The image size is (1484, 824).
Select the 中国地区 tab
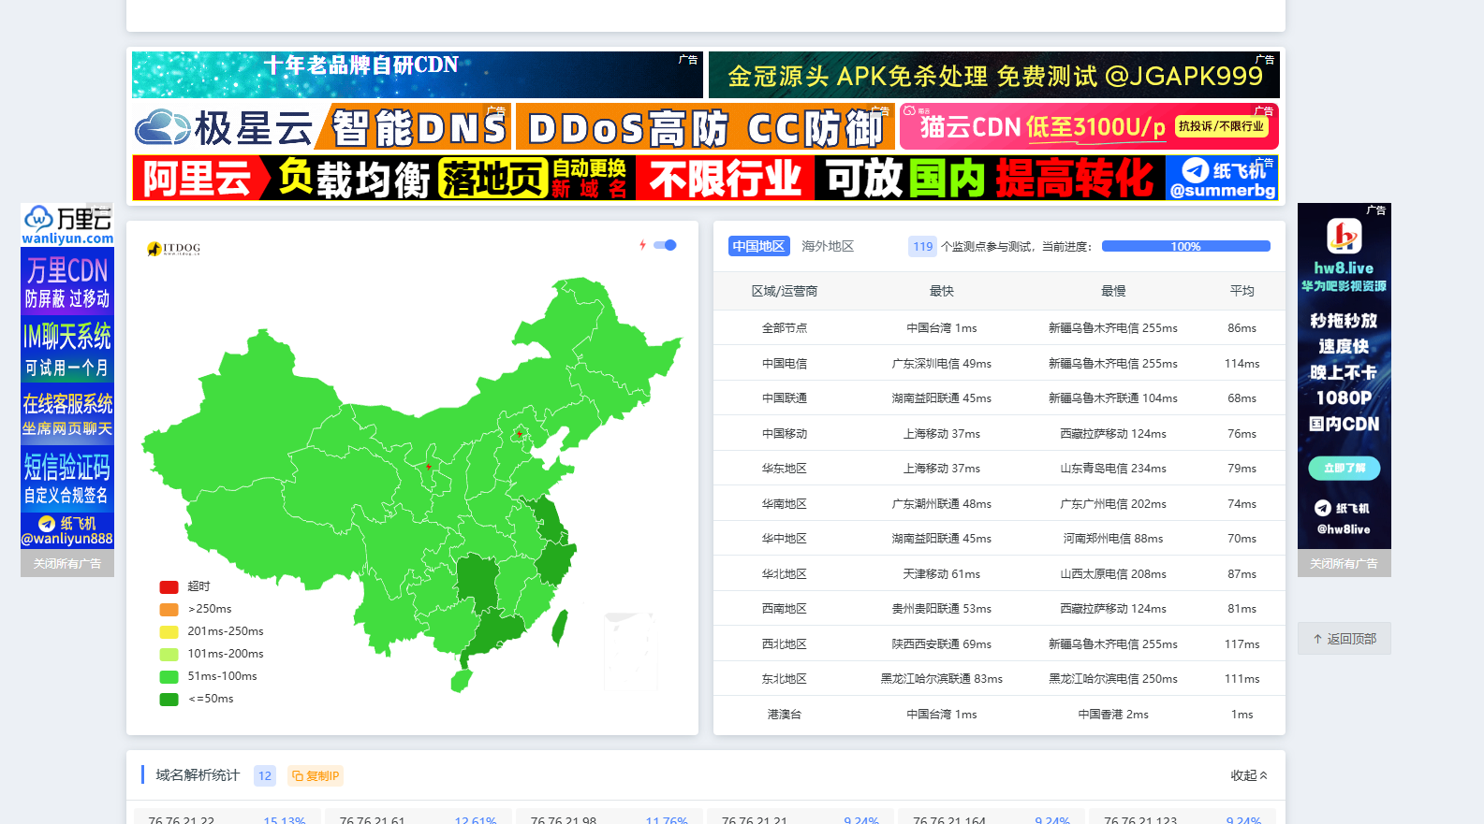(758, 246)
